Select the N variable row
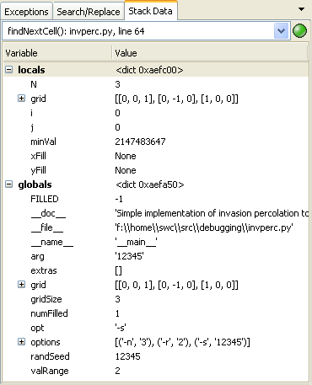The image size is (312, 385). coord(156,84)
